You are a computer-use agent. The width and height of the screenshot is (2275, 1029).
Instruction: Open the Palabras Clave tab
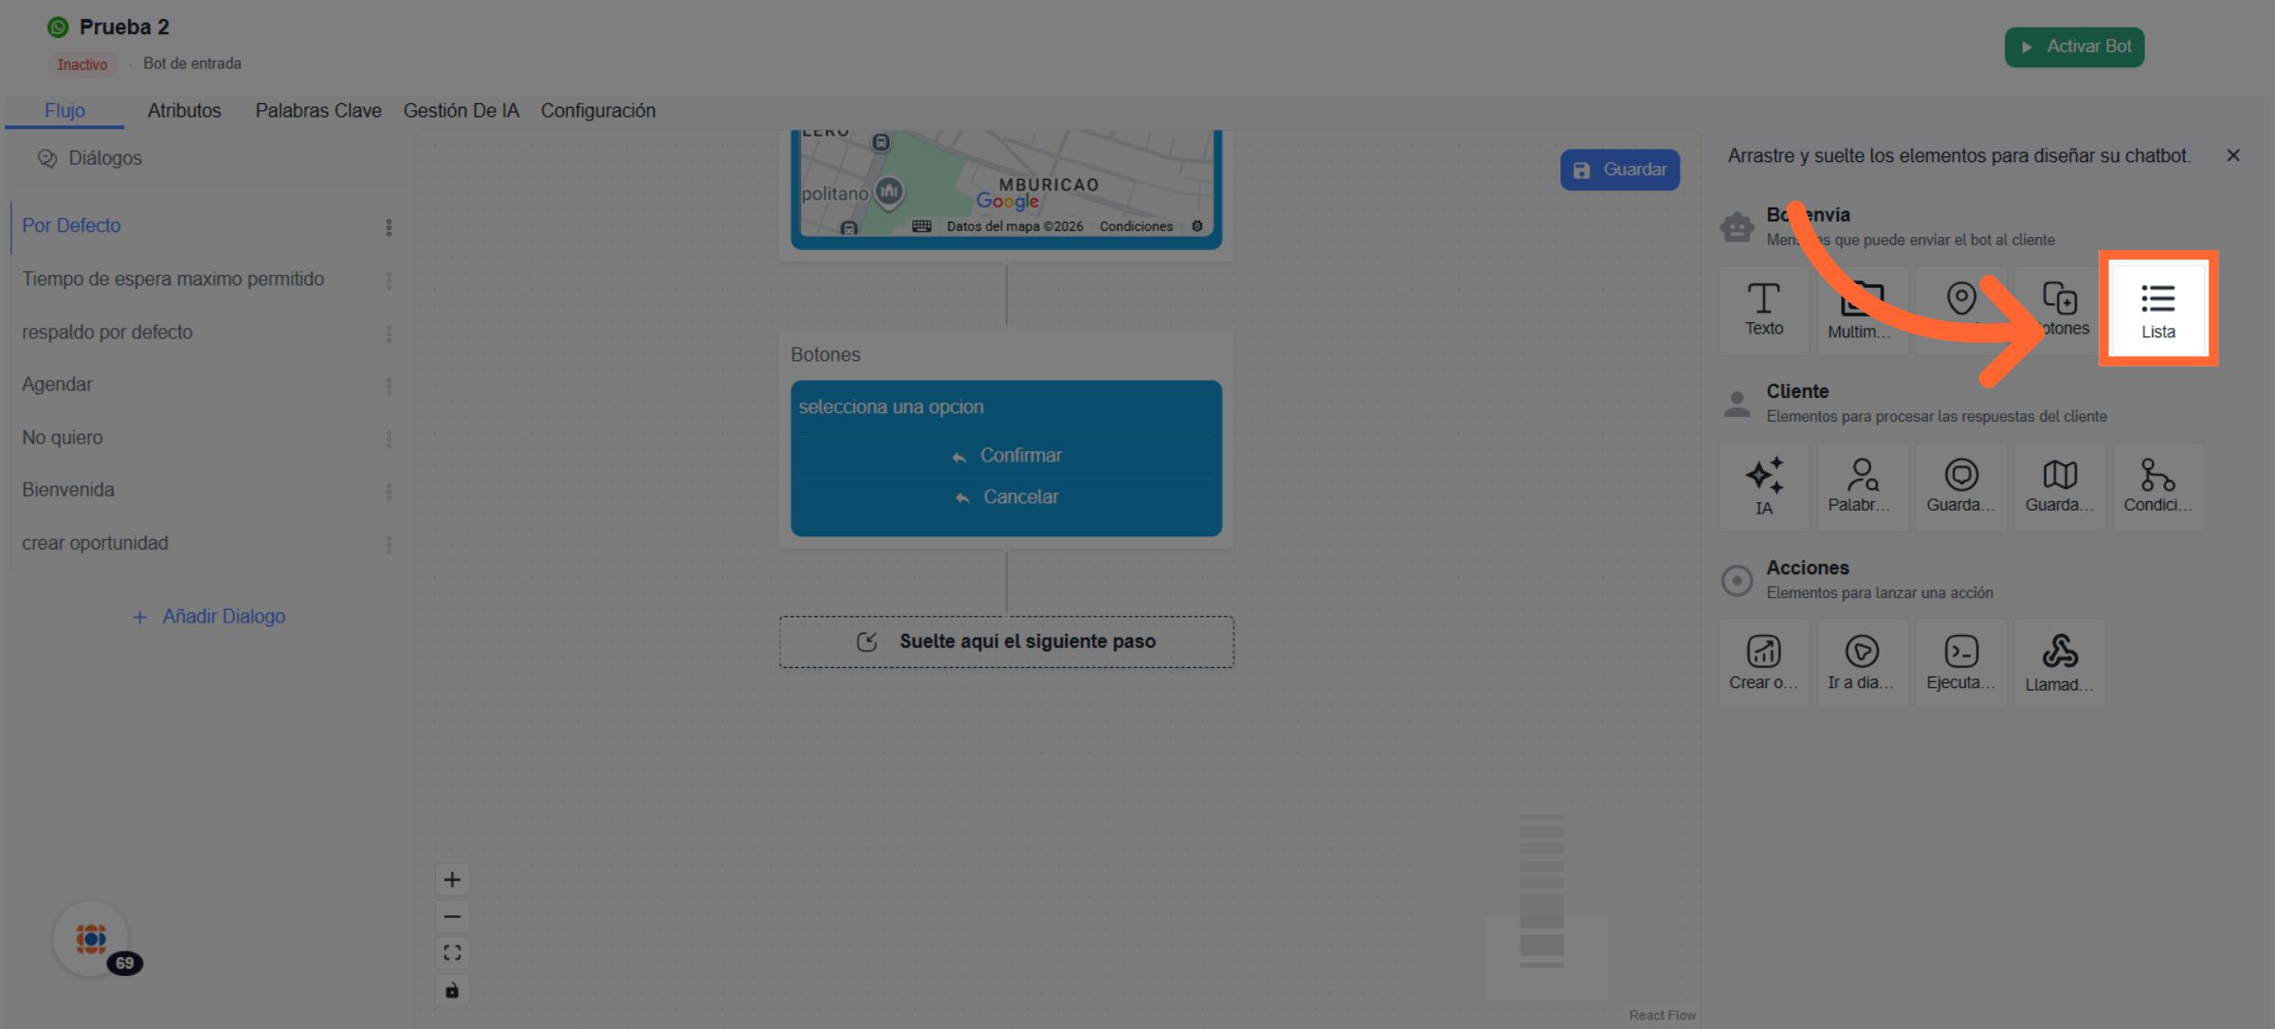pyautogui.click(x=318, y=111)
